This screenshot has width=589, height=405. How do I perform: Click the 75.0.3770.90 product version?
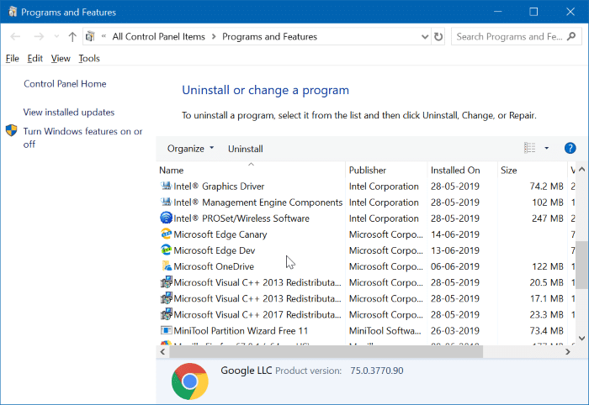click(x=377, y=371)
